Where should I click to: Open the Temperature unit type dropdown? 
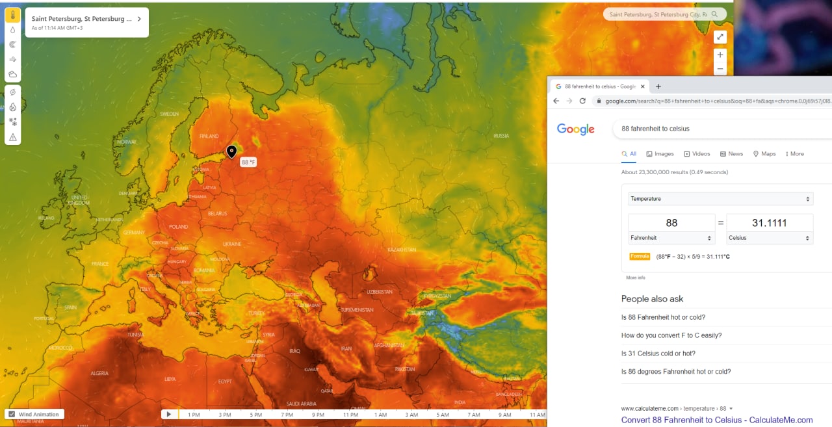click(721, 199)
